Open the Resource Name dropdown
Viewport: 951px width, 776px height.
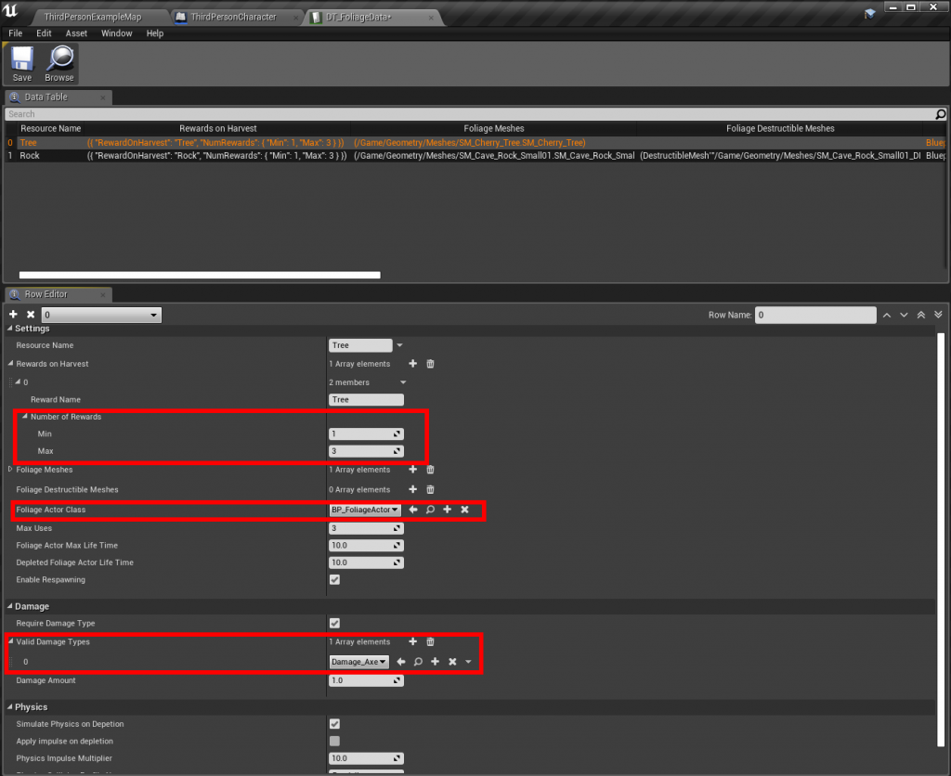pyautogui.click(x=399, y=345)
